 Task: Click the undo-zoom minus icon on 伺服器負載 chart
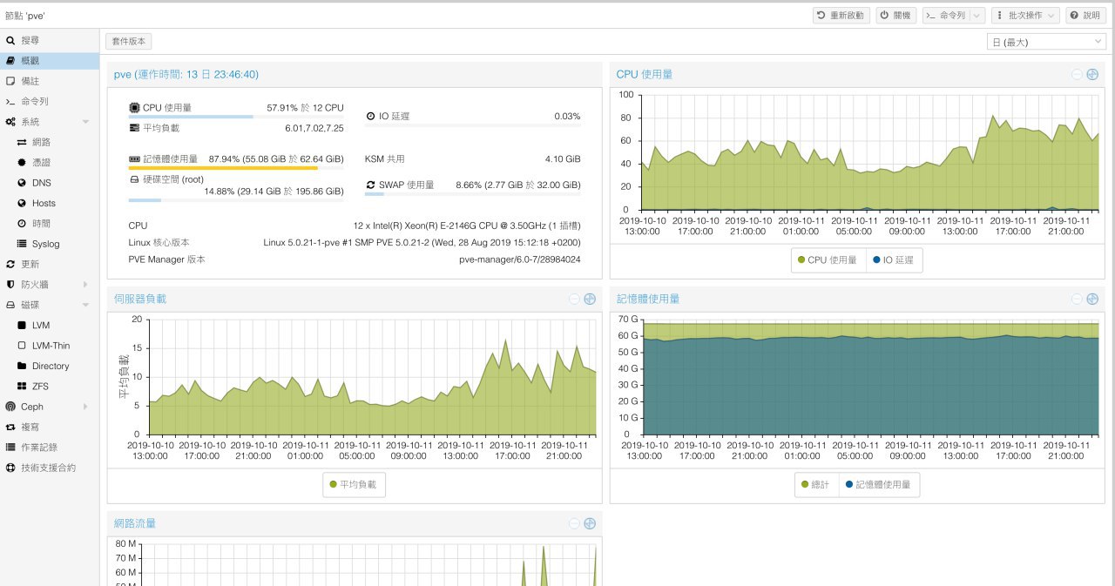coord(574,299)
